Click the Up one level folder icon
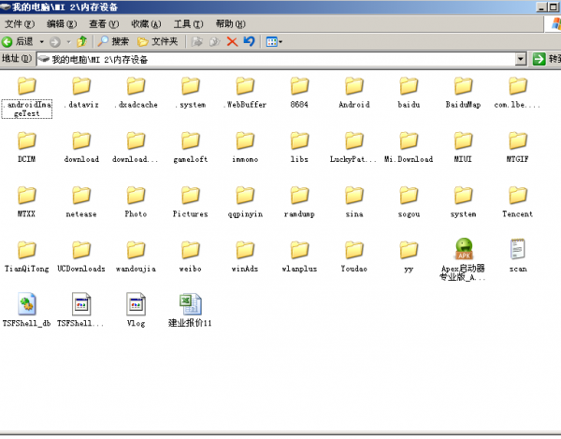This screenshot has width=561, height=439. tap(82, 41)
